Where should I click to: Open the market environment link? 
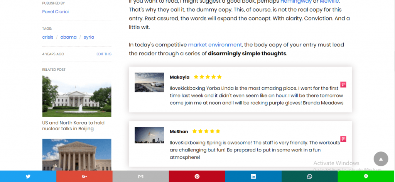(215, 45)
